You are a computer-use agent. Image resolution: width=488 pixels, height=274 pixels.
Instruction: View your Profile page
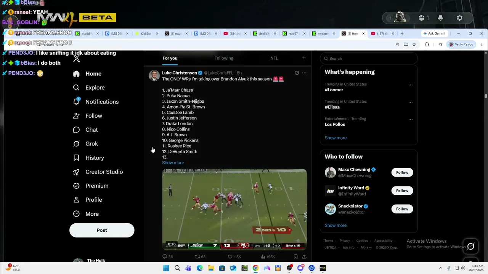pos(87,200)
